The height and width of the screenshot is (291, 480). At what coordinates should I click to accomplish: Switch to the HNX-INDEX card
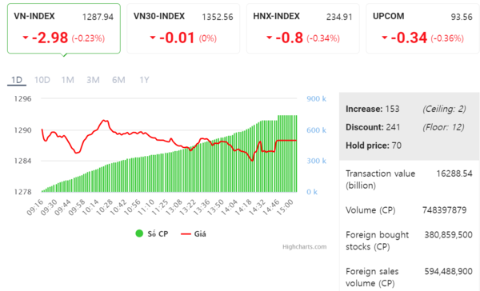point(302,29)
